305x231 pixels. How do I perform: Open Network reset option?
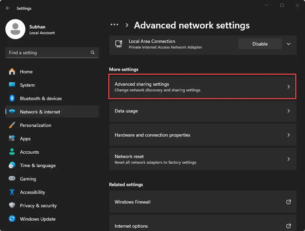point(202,159)
